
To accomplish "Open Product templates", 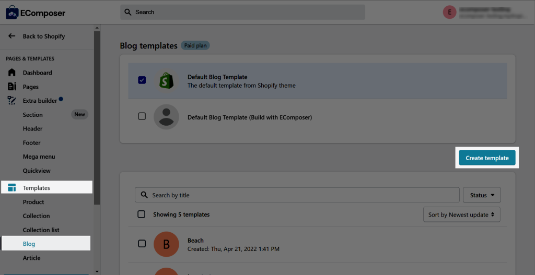I will tap(33, 202).
